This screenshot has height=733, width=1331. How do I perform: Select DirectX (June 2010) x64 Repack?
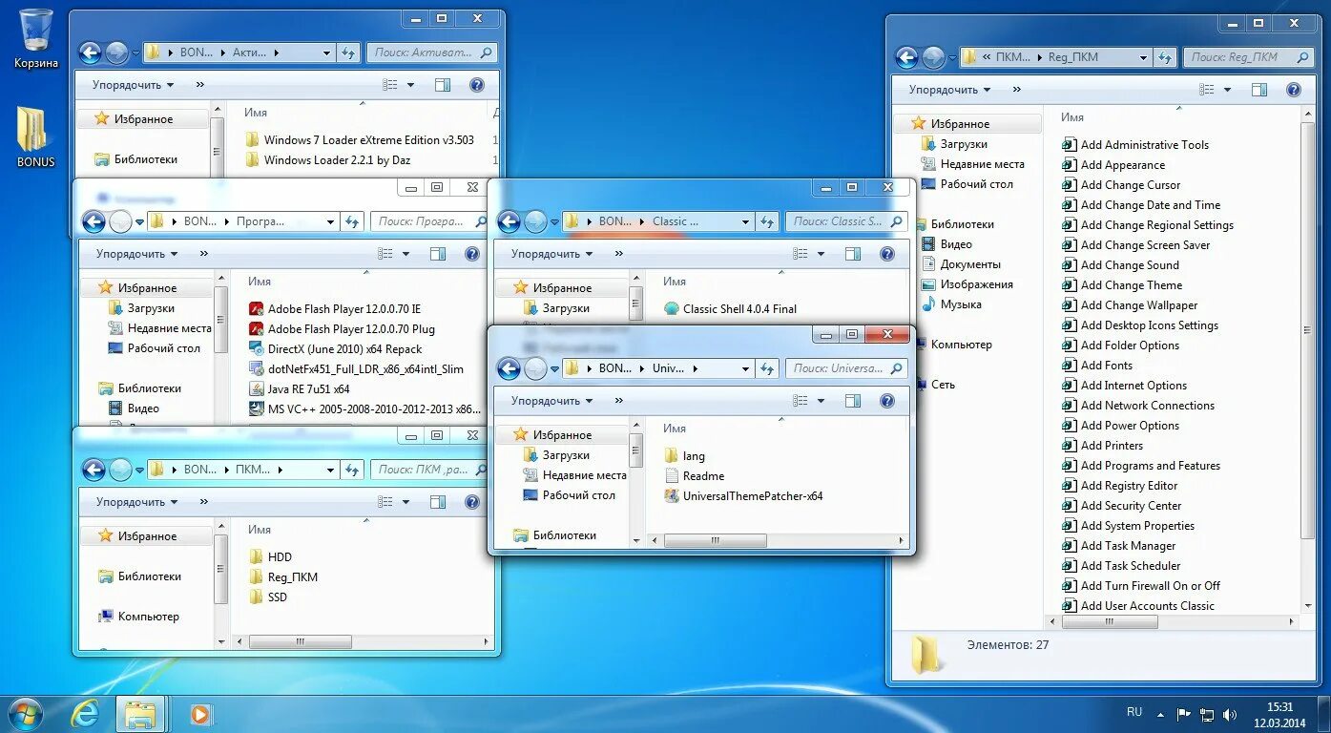[335, 349]
